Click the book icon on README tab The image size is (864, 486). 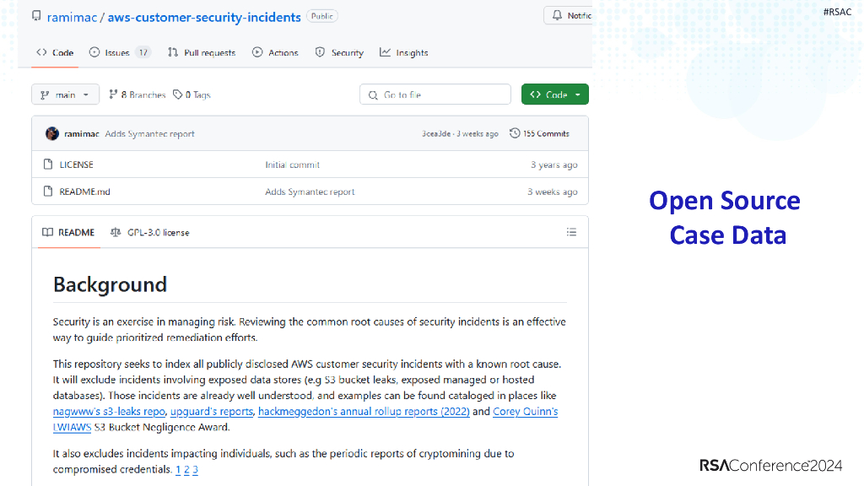pyautogui.click(x=48, y=232)
